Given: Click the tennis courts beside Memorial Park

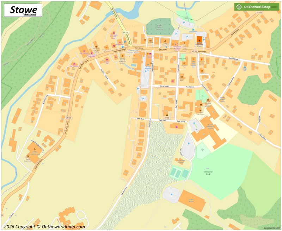Looking at the screenshot, I should 179,173.
